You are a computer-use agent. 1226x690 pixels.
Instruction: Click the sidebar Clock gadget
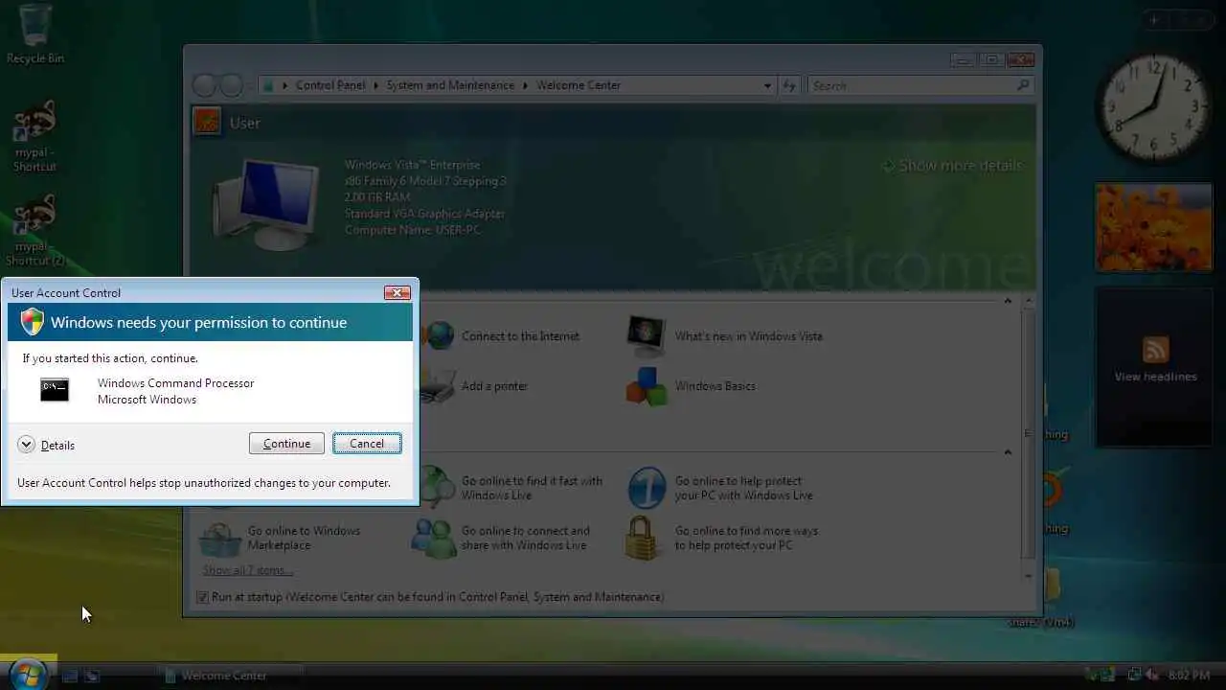[1155, 108]
